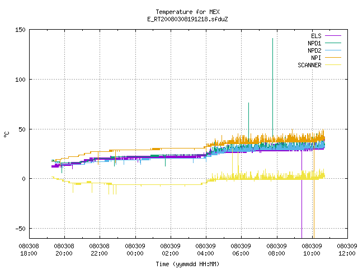
Task: Click x-axis tick label 080309 02:00
Action: click(170, 250)
